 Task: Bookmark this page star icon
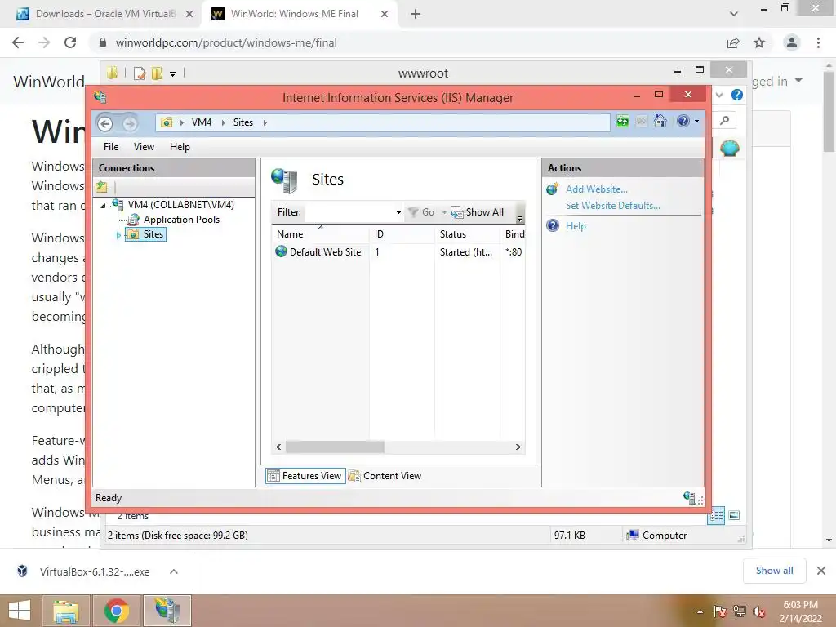pos(759,42)
